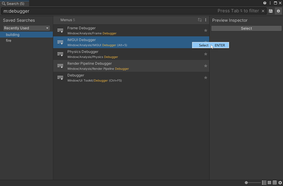Click the Render Pipeline Debugger menu icon
This screenshot has width=283, height=186.
[60, 66]
